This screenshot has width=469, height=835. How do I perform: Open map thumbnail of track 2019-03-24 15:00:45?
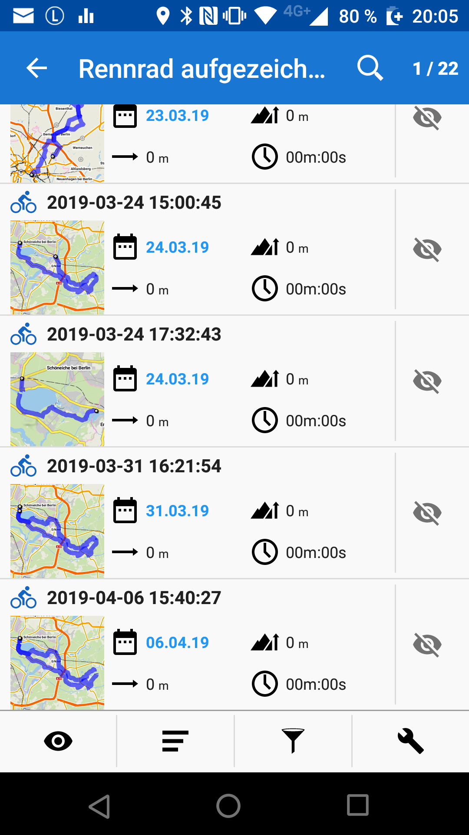(x=57, y=267)
